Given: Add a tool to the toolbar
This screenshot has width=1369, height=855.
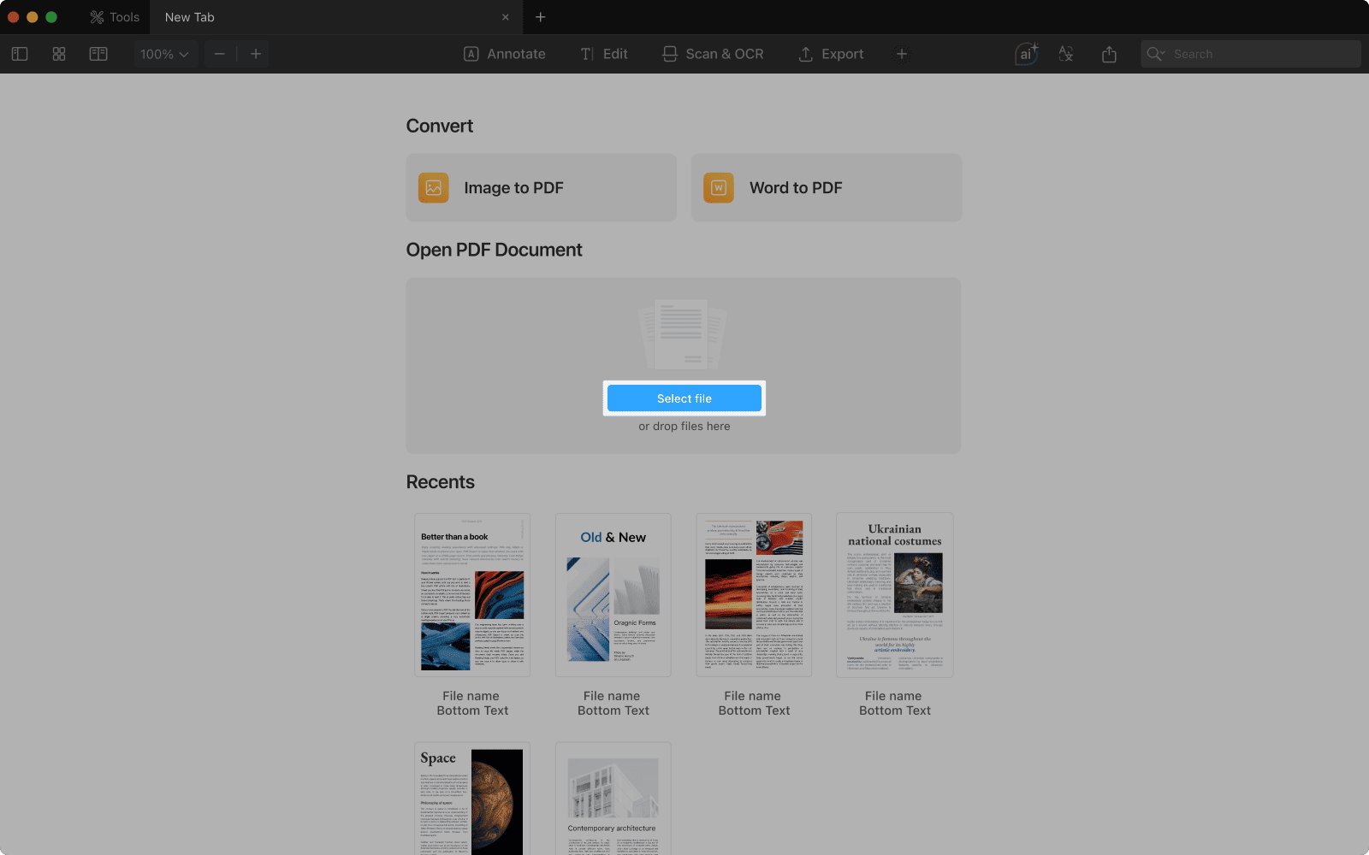Looking at the screenshot, I should click(901, 54).
